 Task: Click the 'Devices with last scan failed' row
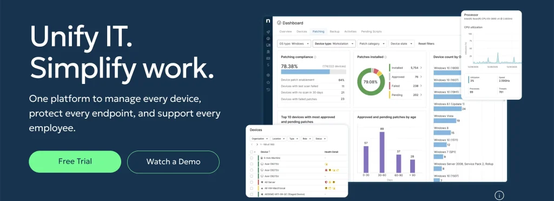coord(313,86)
